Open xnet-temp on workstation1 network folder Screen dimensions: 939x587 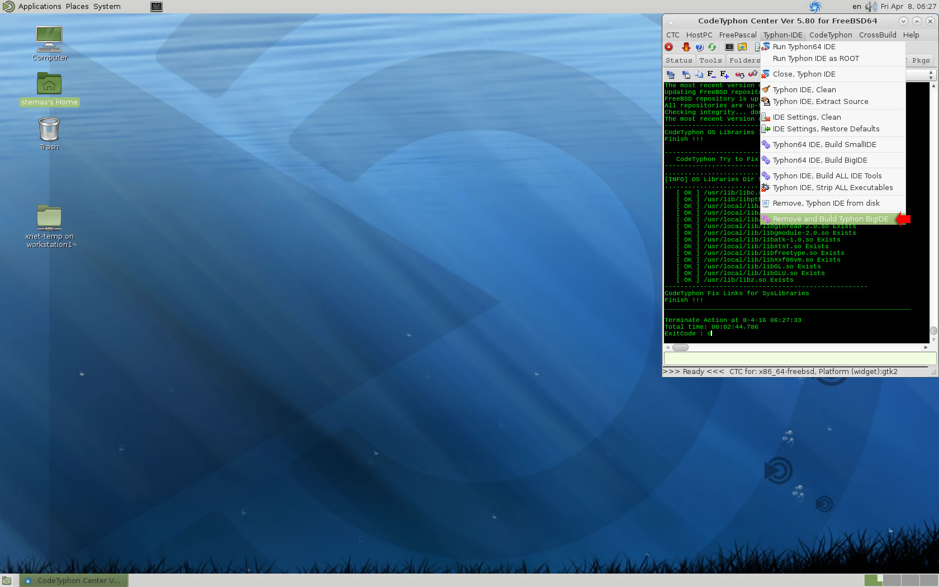pyautogui.click(x=49, y=226)
